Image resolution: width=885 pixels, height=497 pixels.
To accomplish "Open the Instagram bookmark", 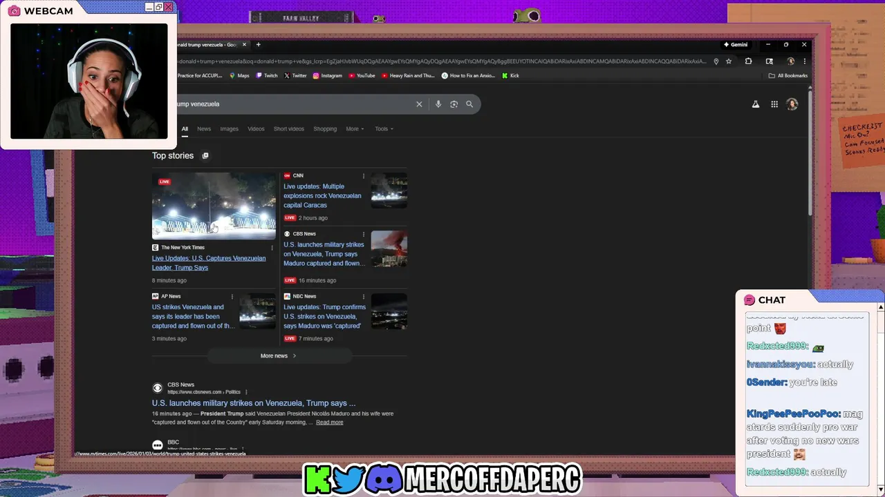I will [x=328, y=76].
